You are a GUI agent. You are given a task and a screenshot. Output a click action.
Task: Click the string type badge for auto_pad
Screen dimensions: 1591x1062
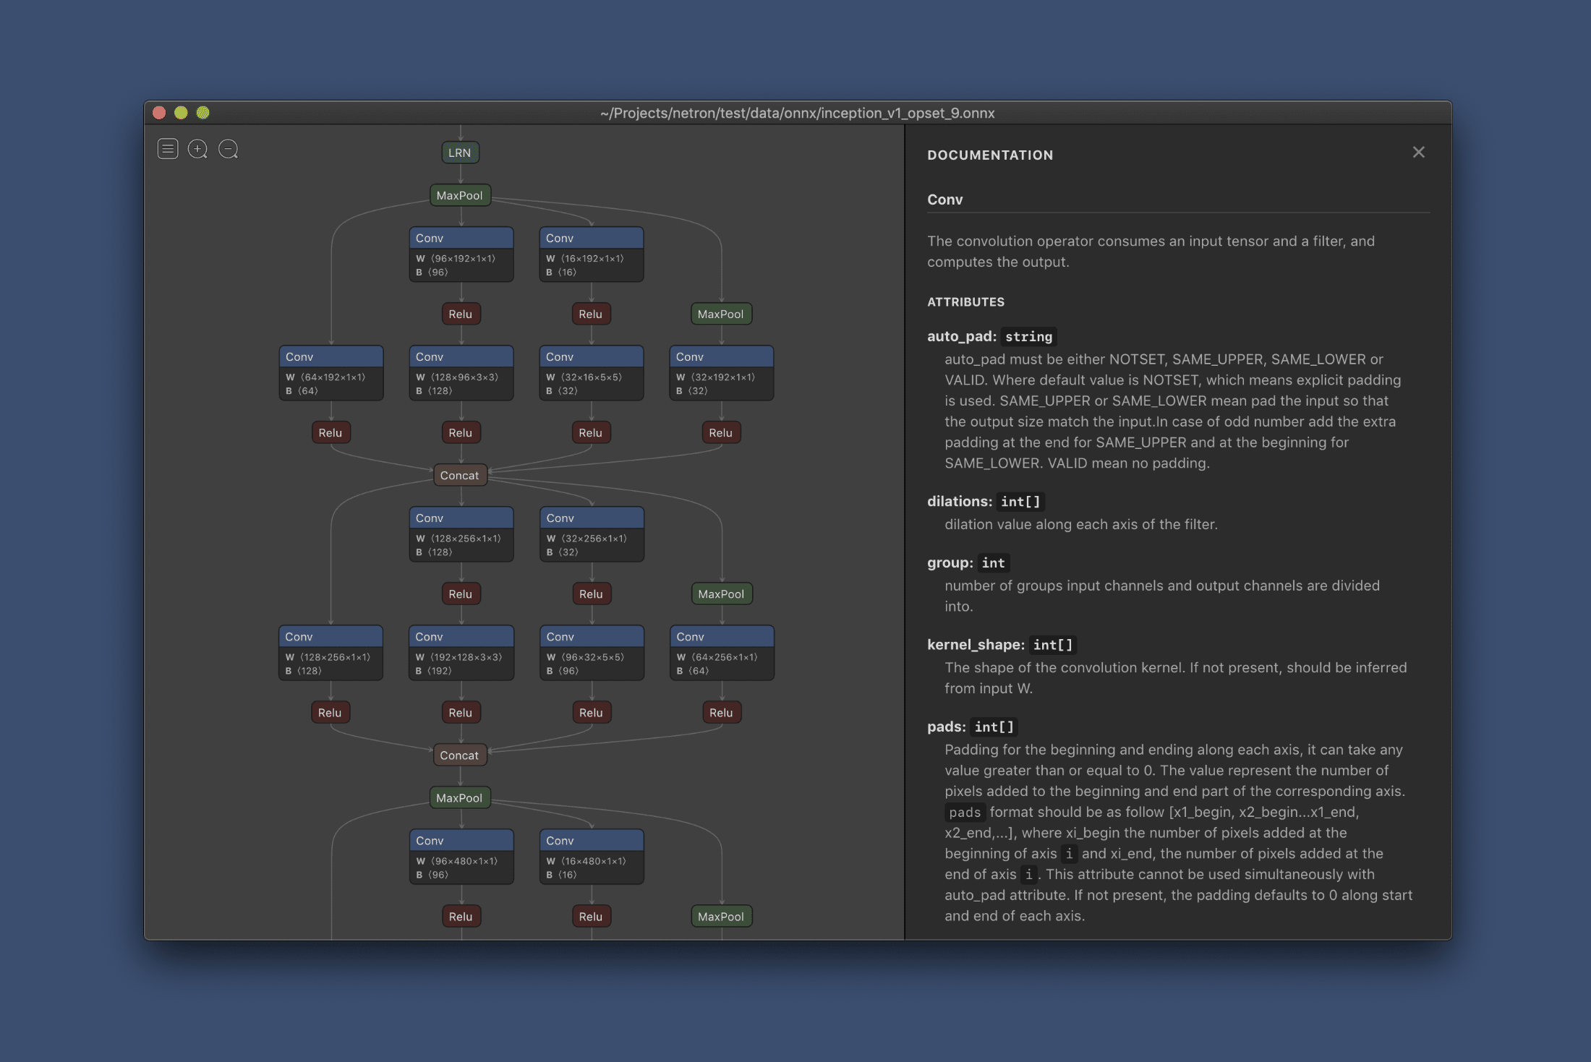[x=1028, y=336]
